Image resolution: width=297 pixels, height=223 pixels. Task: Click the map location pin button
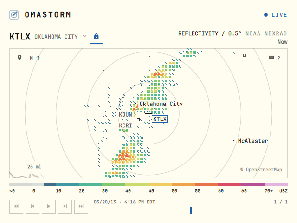click(x=20, y=58)
